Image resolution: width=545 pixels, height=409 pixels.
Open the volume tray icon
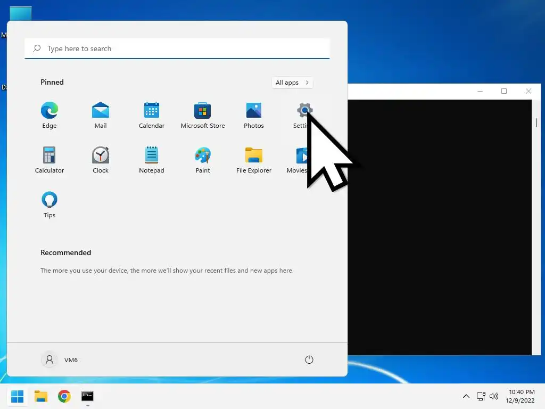[493, 396]
